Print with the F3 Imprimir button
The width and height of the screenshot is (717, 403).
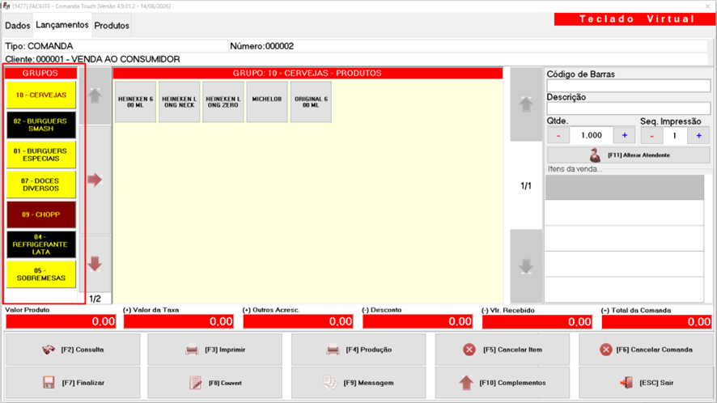click(x=215, y=350)
